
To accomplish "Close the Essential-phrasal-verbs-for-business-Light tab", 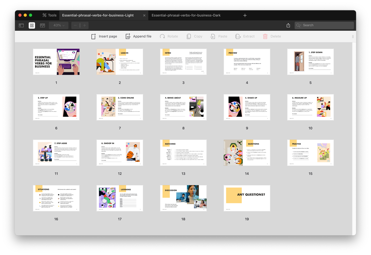I will point(144,15).
